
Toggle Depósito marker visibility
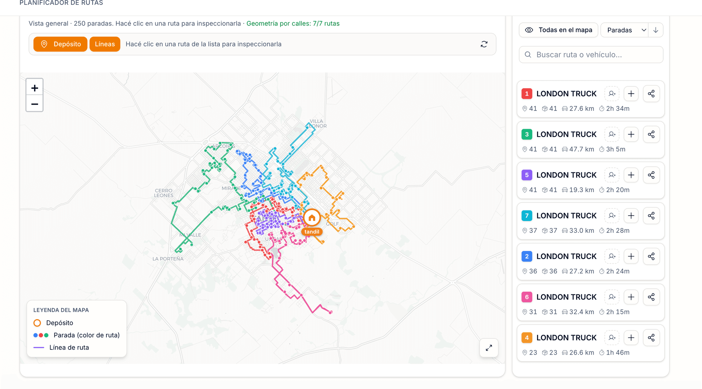[x=60, y=44]
